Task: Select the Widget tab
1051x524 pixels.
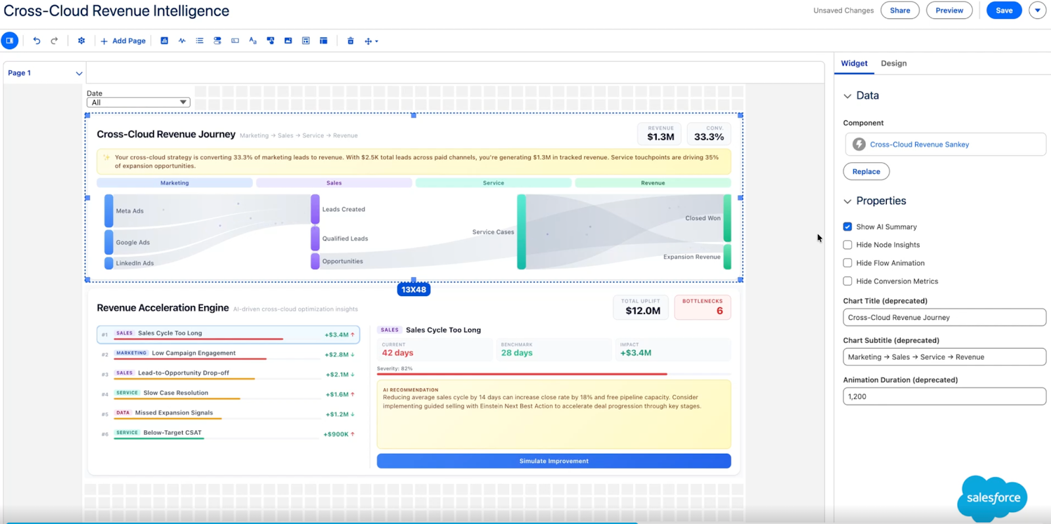Action: [x=854, y=63]
